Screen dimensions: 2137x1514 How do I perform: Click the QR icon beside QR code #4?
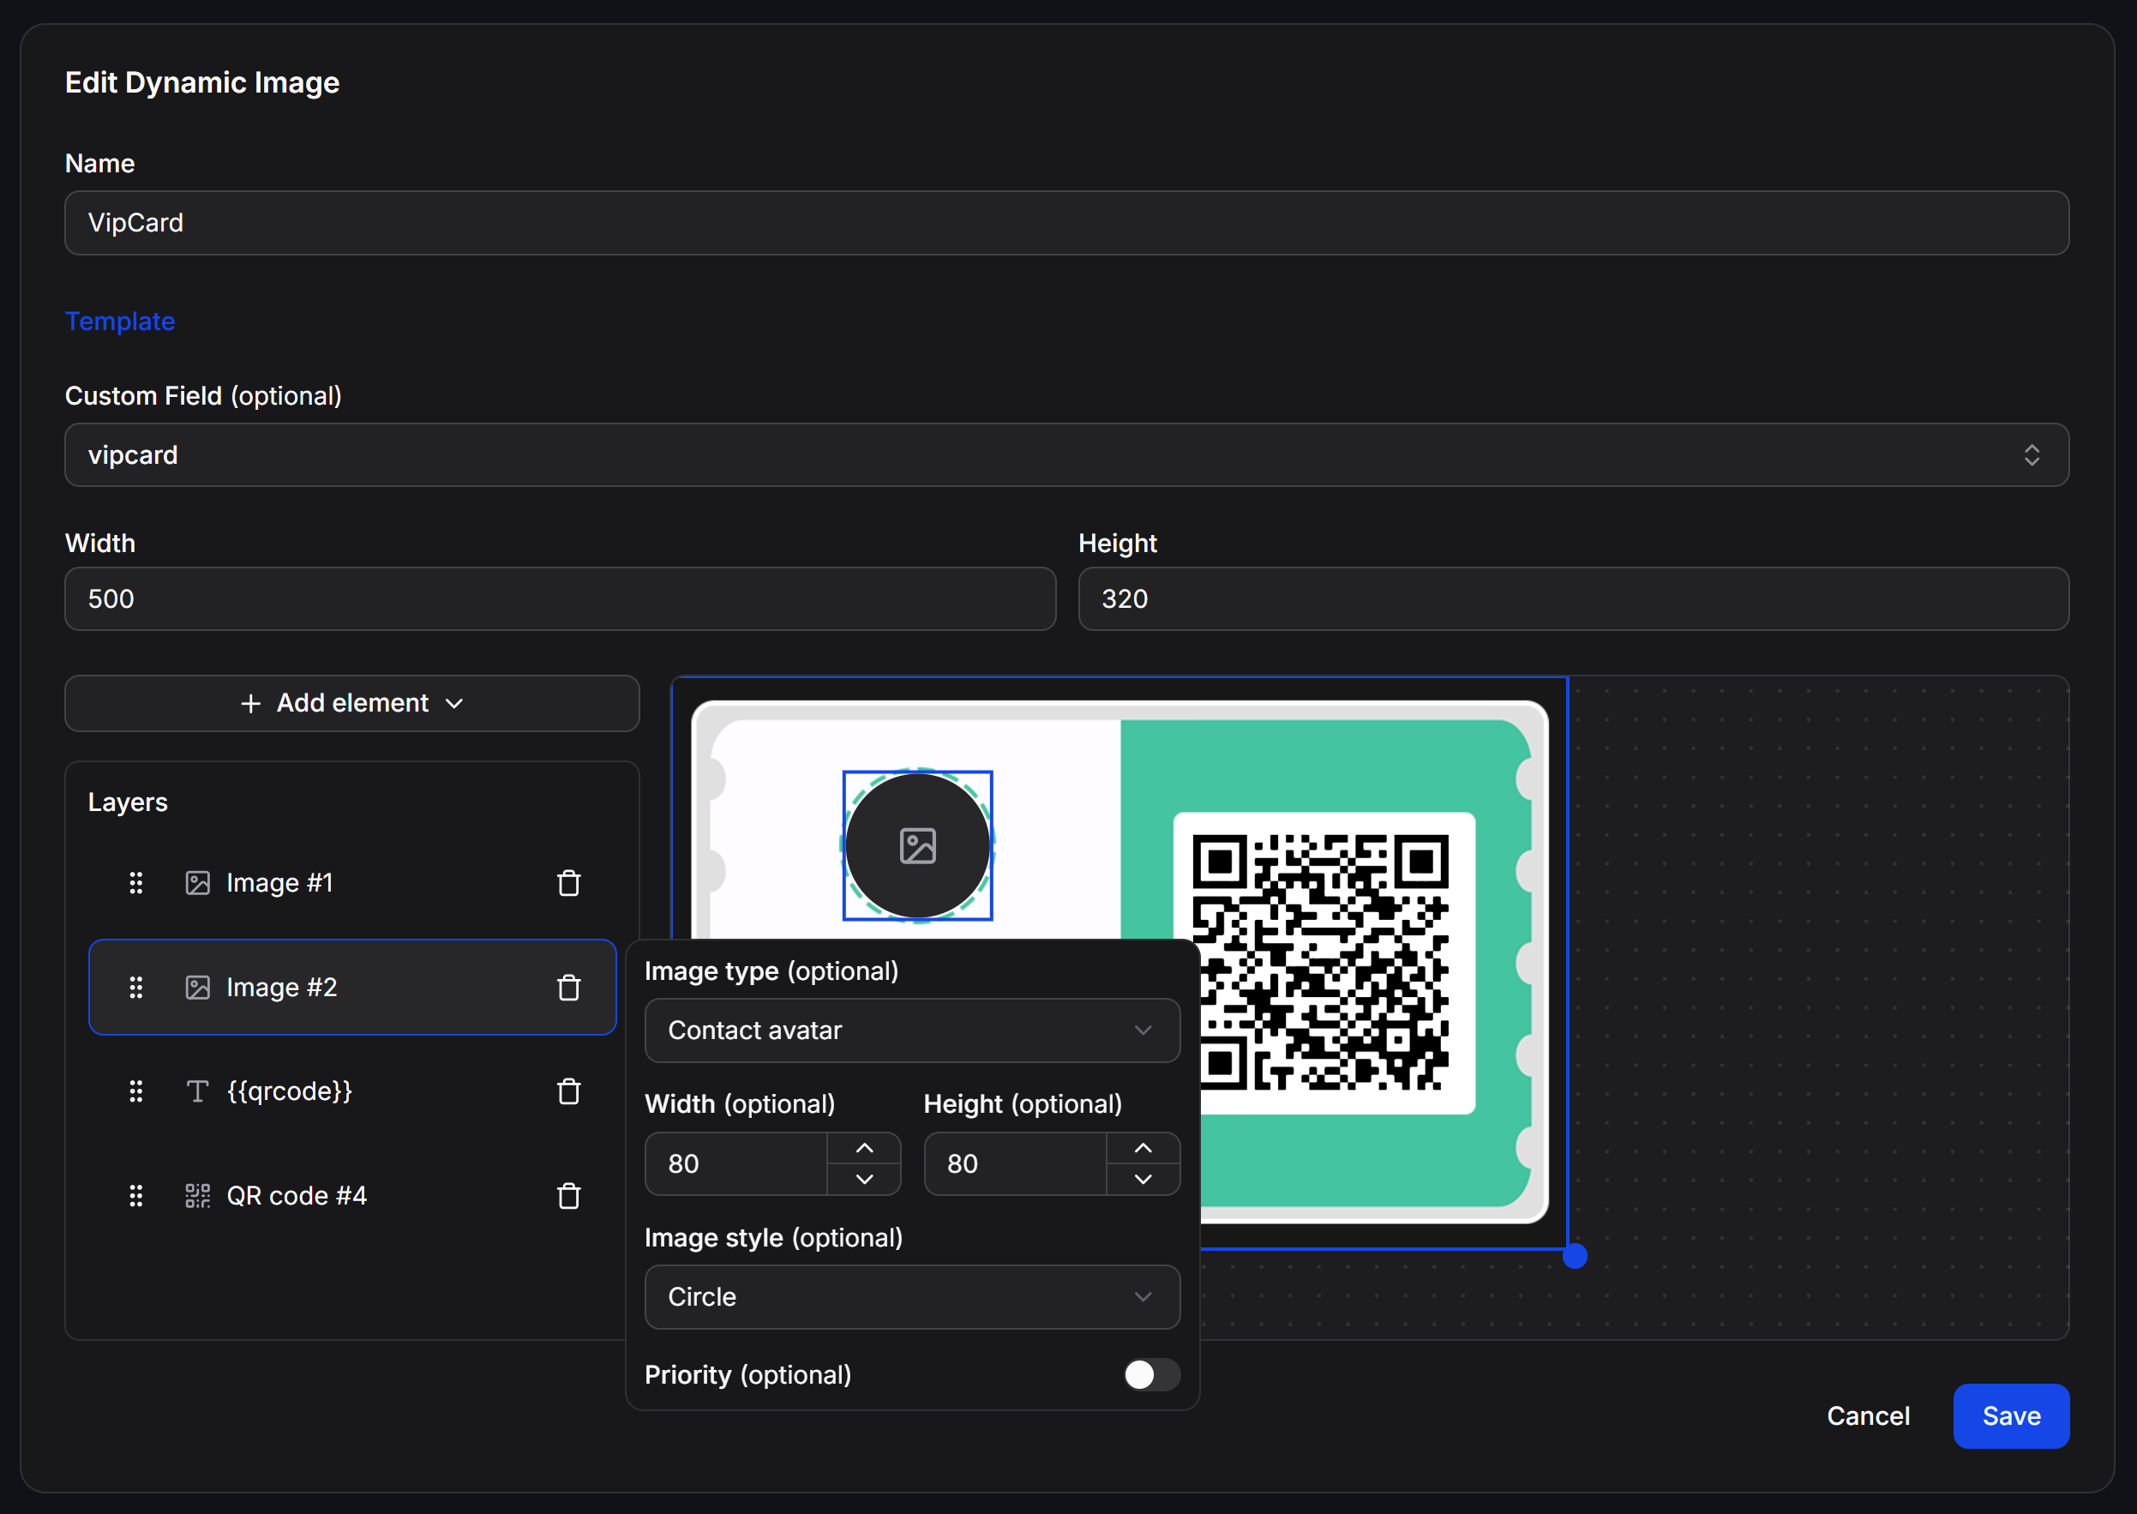click(x=197, y=1196)
